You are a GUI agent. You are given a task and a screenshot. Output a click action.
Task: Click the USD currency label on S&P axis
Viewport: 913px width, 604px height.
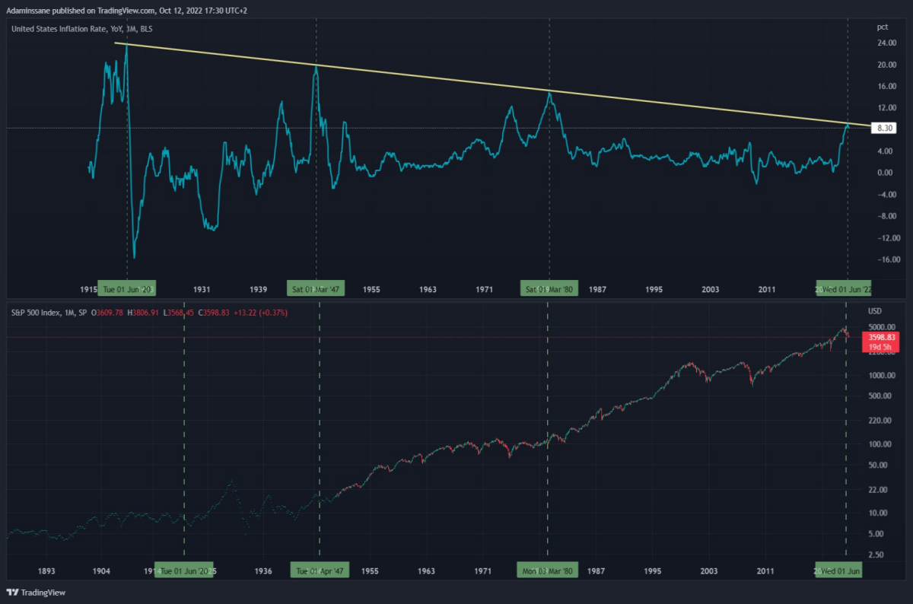[874, 312]
